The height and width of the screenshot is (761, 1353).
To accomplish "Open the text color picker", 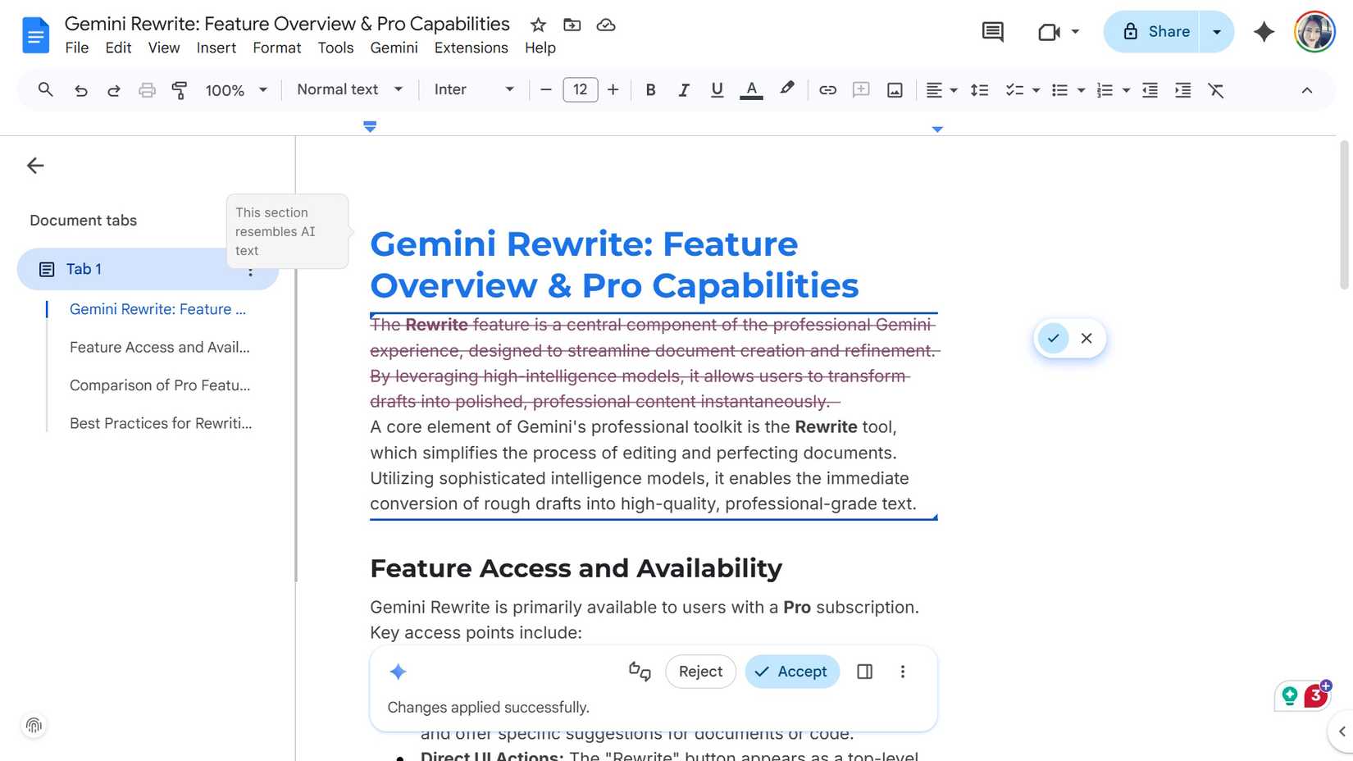I will (751, 90).
